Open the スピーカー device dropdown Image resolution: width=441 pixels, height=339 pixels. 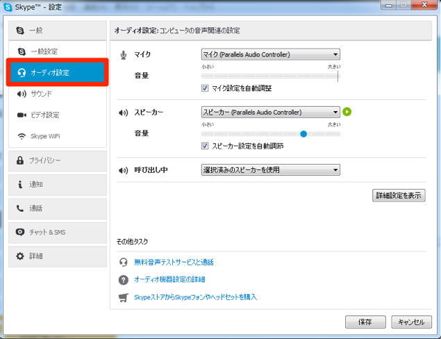click(271, 113)
